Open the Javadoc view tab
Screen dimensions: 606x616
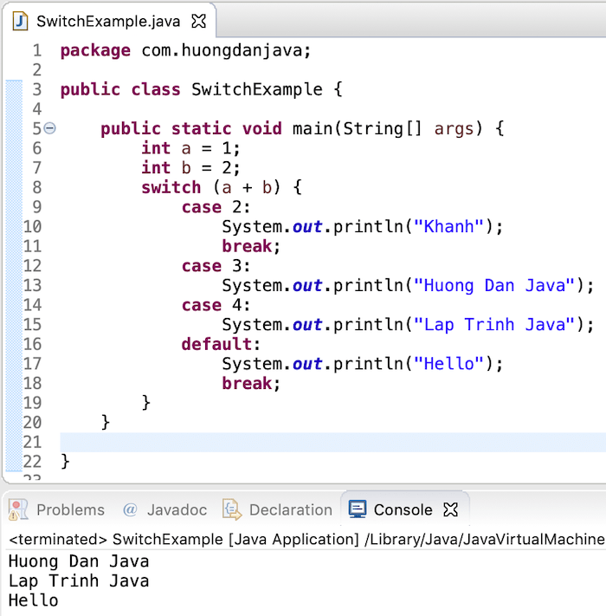(177, 509)
